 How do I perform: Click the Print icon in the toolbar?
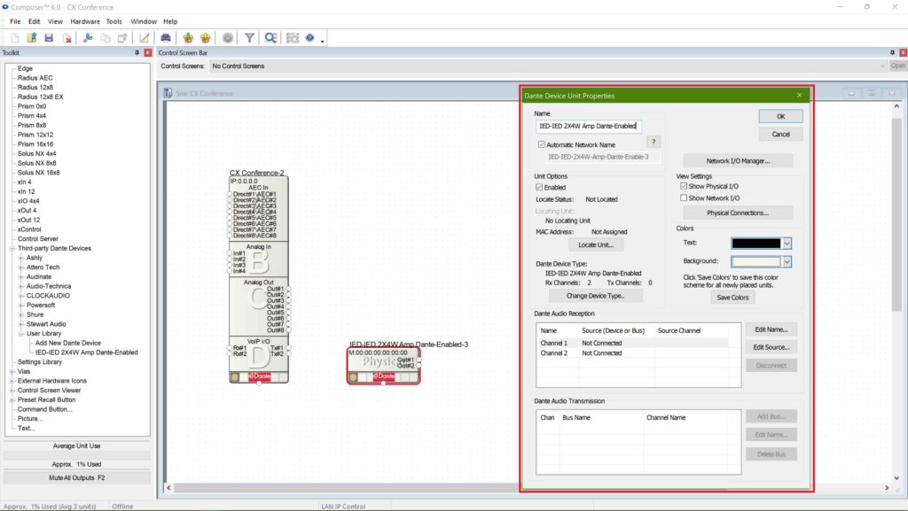tap(166, 38)
